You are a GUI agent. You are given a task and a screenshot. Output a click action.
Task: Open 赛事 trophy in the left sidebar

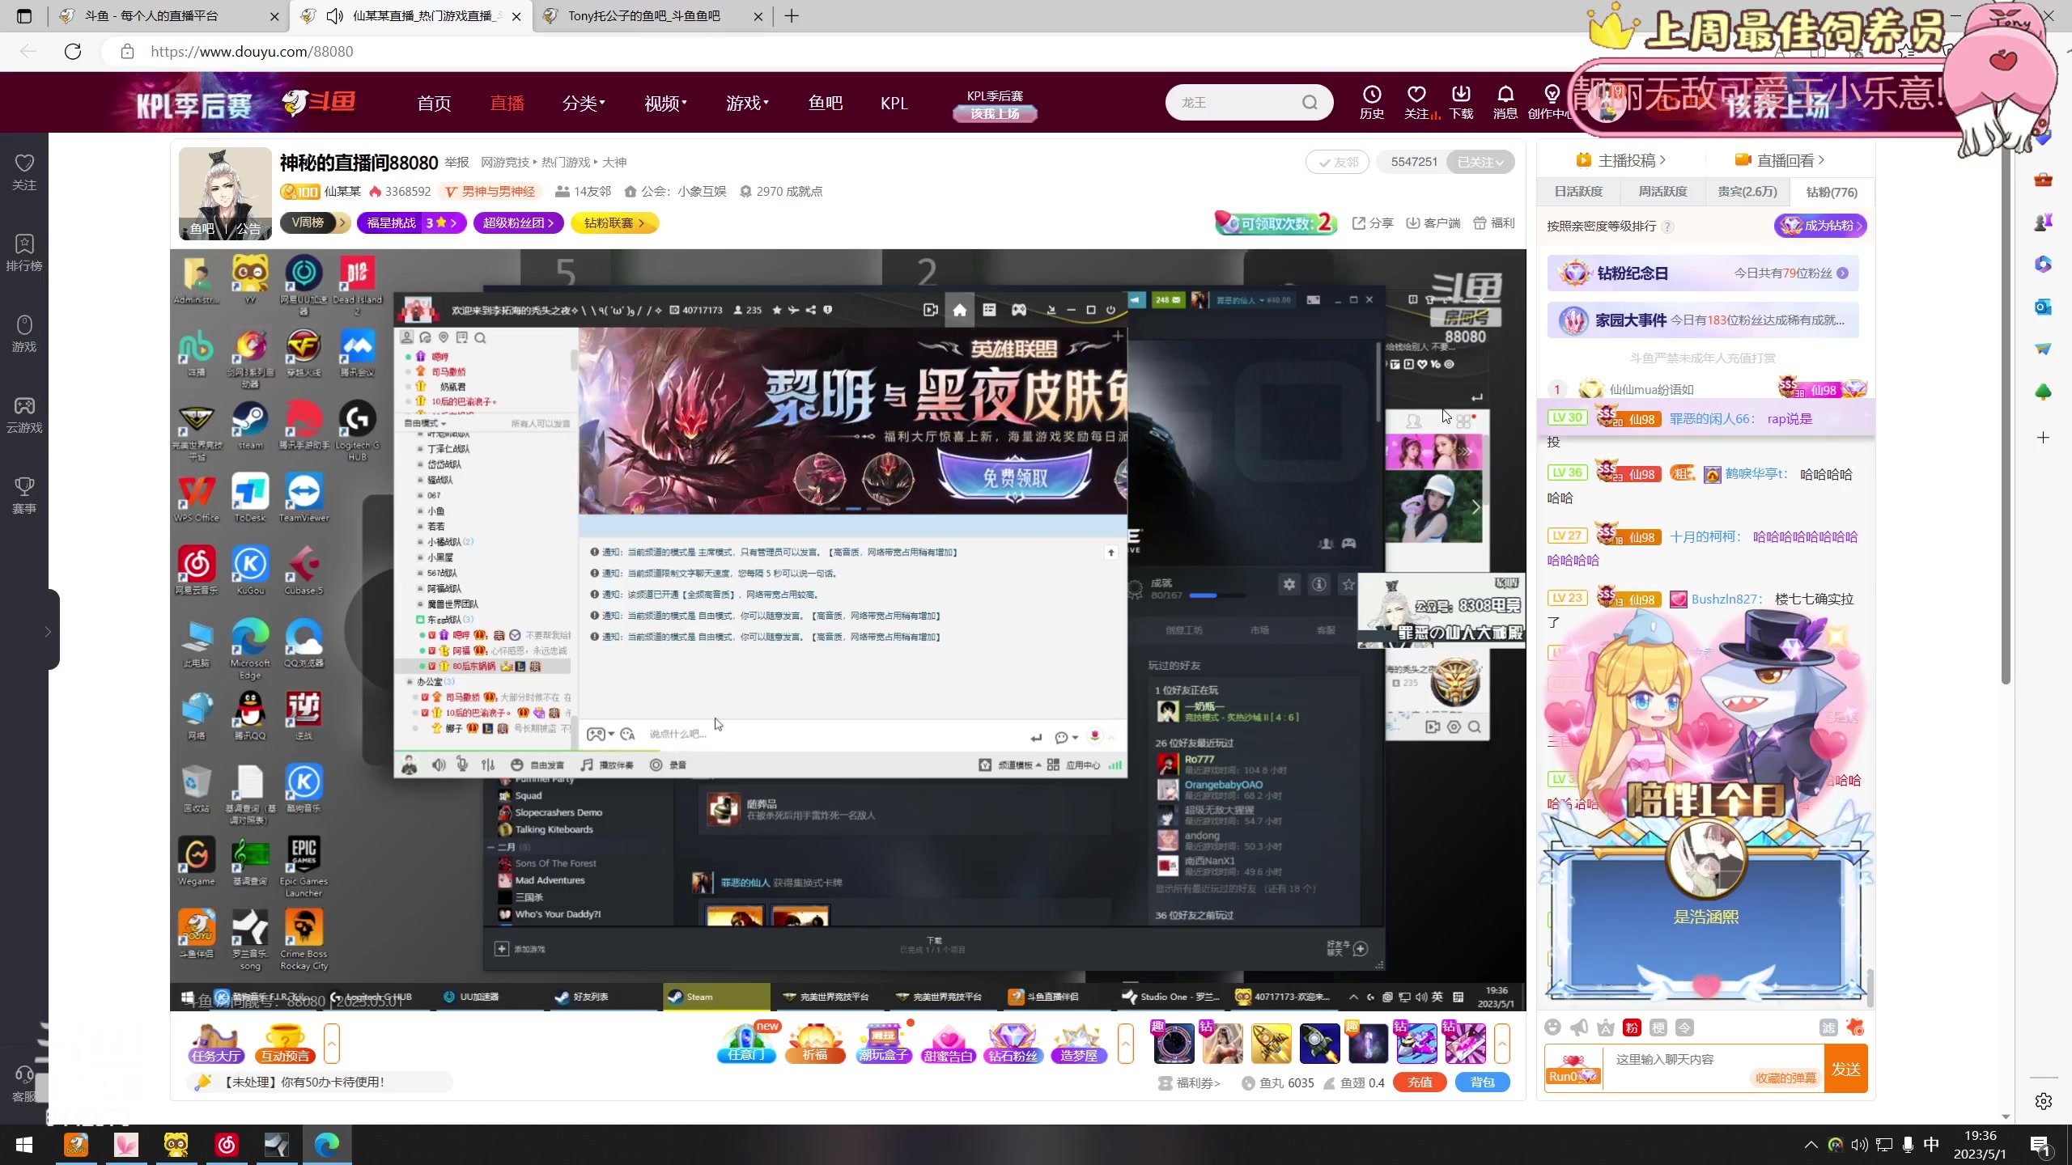click(x=24, y=496)
